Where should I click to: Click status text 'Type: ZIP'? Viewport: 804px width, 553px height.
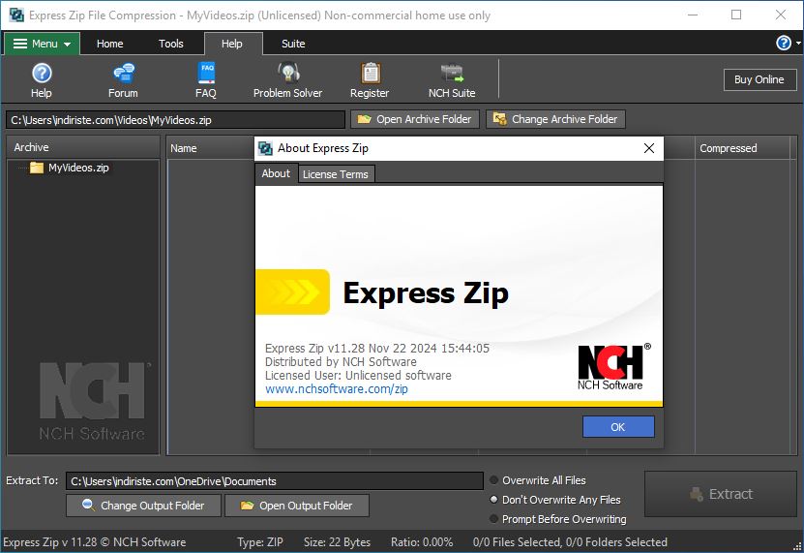(x=260, y=542)
